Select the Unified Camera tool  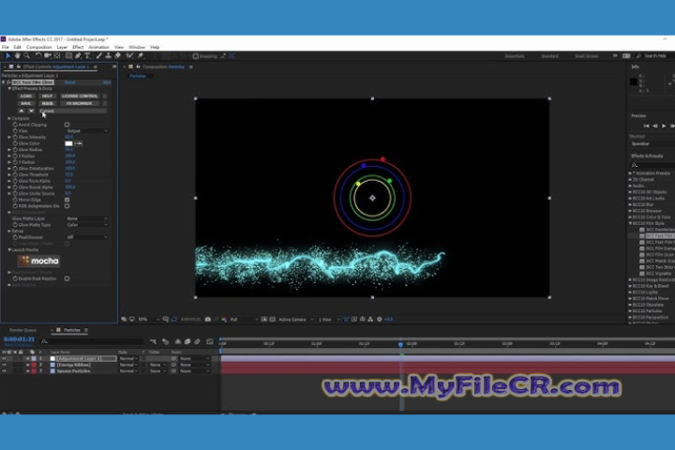[48, 55]
